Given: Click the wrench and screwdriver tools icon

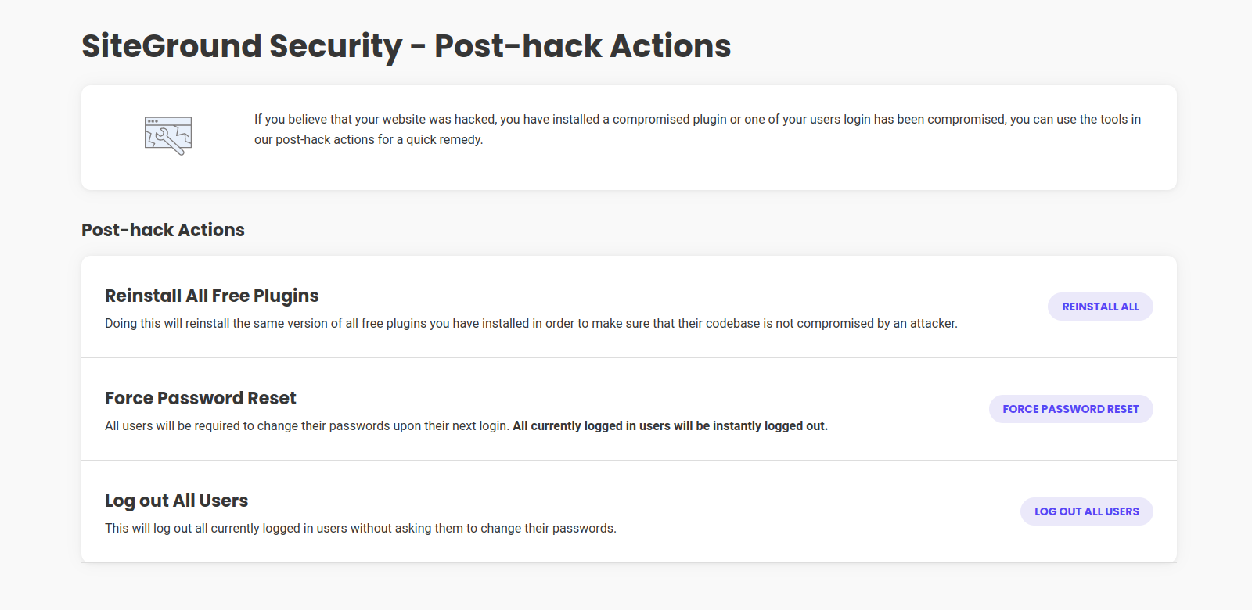Looking at the screenshot, I should [x=168, y=136].
